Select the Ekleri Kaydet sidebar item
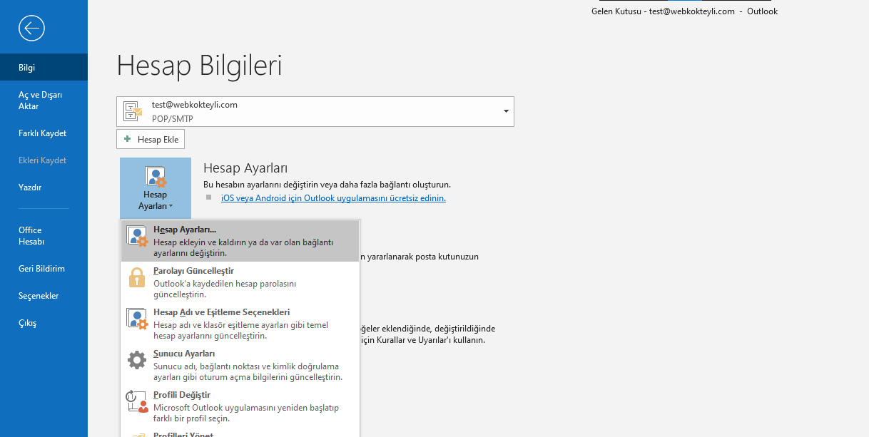This screenshot has height=437, width=869. (x=44, y=160)
